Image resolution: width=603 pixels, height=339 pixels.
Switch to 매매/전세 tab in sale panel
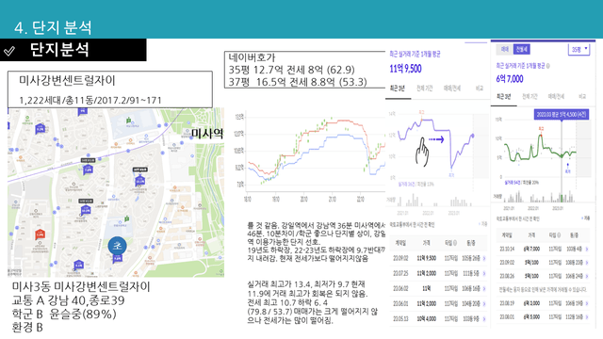tap(452, 89)
